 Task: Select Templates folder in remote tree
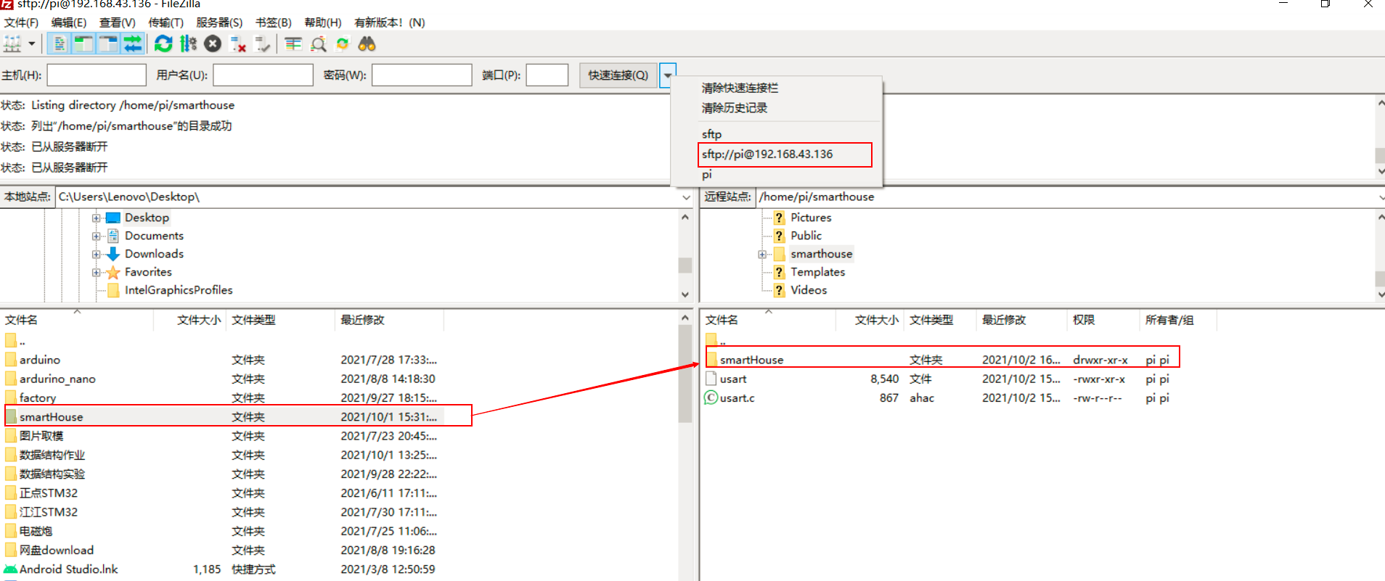818,272
